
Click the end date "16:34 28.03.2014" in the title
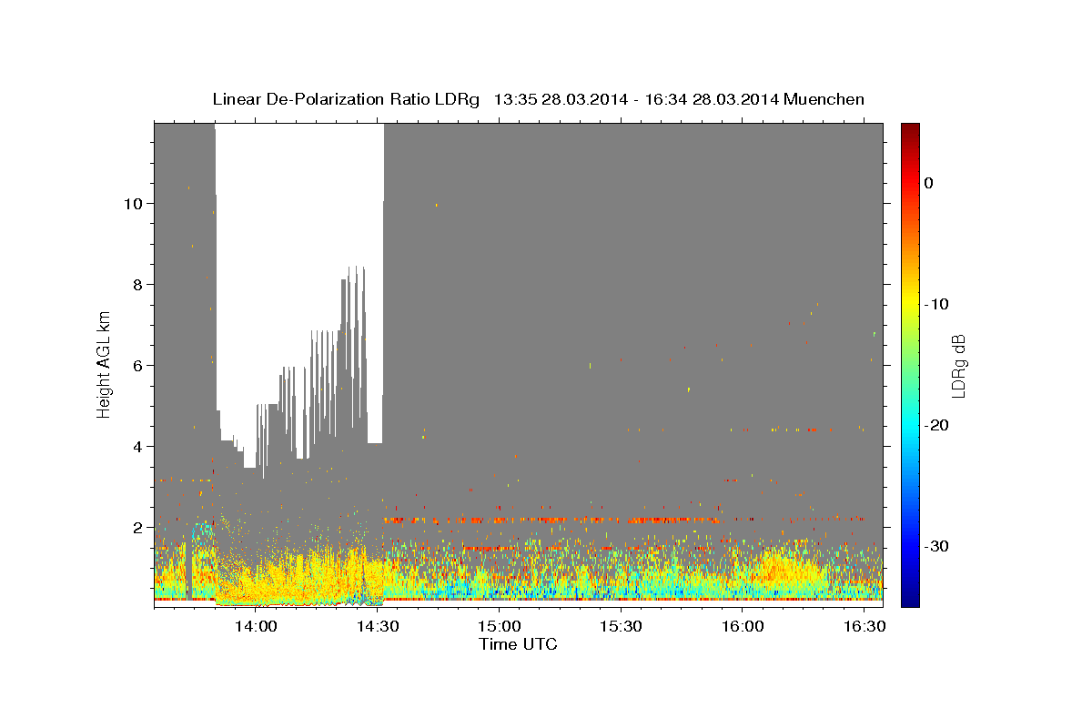tap(711, 99)
